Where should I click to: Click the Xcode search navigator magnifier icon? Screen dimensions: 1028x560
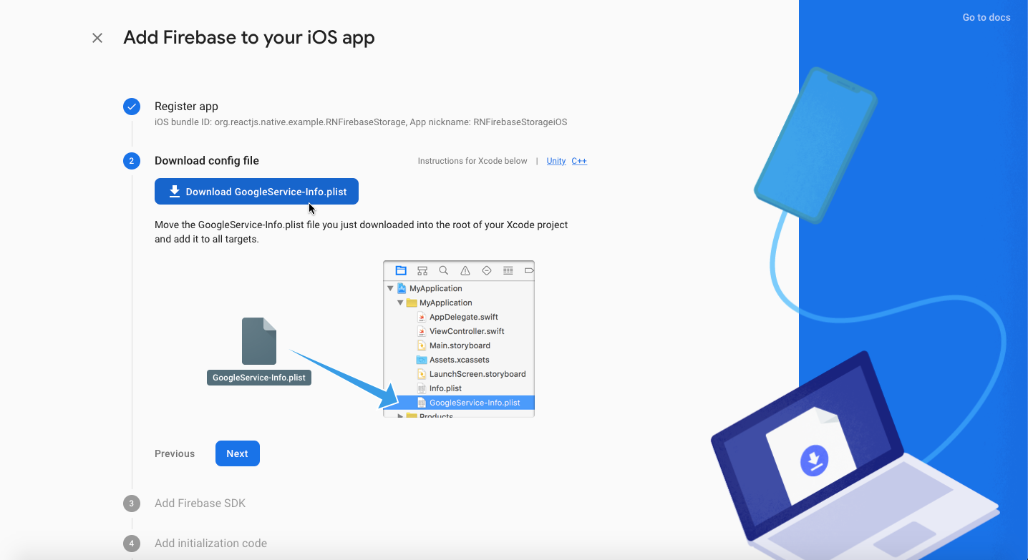click(444, 270)
